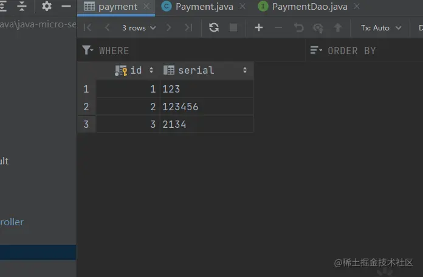The image size is (423, 277).
Task: Click the highlighted row in project tree
Action: [38, 253]
